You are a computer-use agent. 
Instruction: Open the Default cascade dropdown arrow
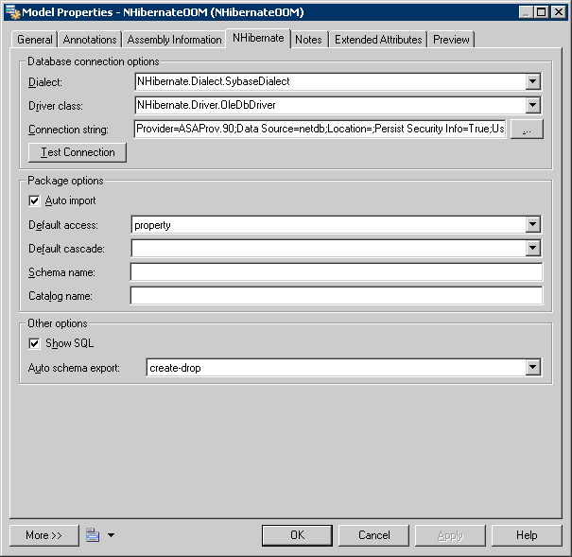pos(532,249)
